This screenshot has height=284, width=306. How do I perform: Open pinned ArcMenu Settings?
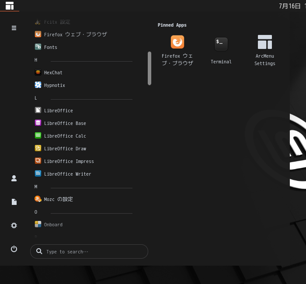tap(264, 51)
